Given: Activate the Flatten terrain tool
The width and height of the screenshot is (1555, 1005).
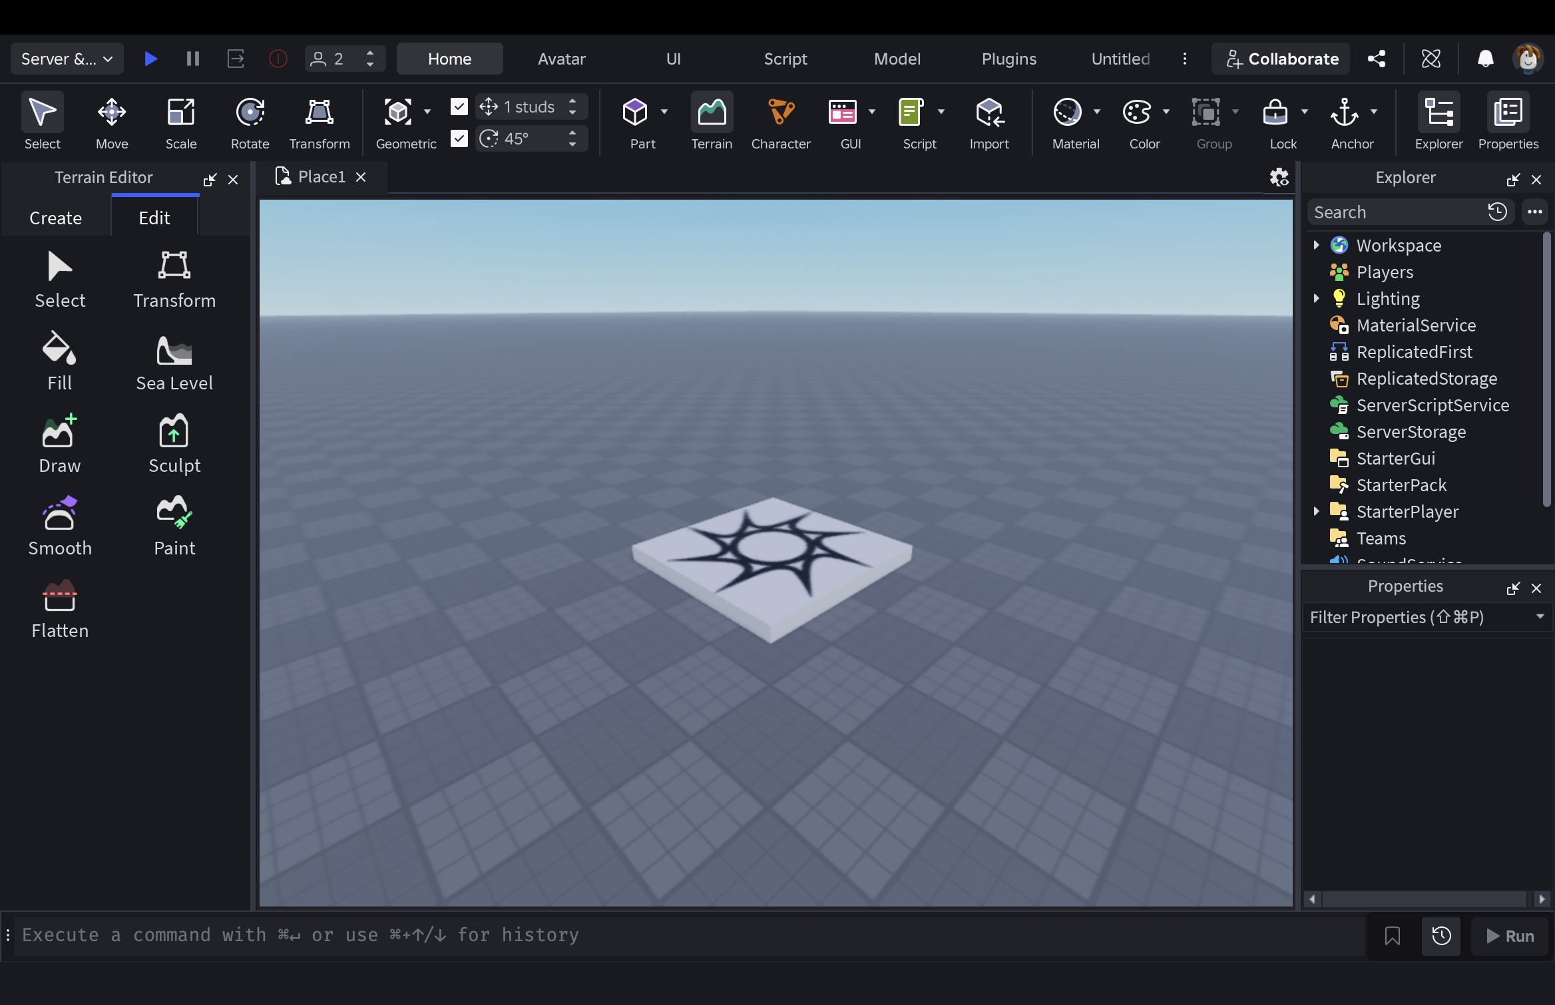Looking at the screenshot, I should pos(60,608).
